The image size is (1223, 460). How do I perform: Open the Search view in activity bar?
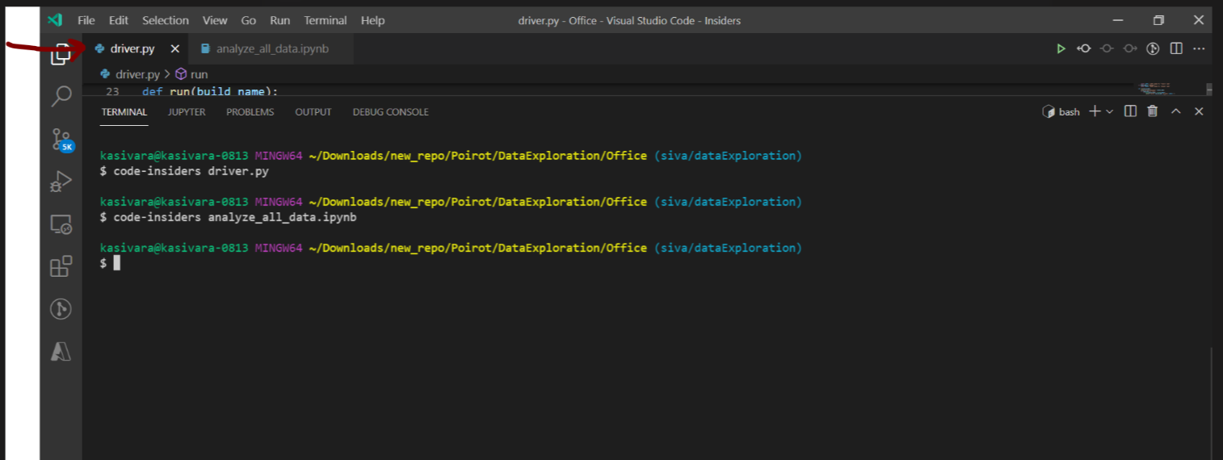[x=61, y=96]
